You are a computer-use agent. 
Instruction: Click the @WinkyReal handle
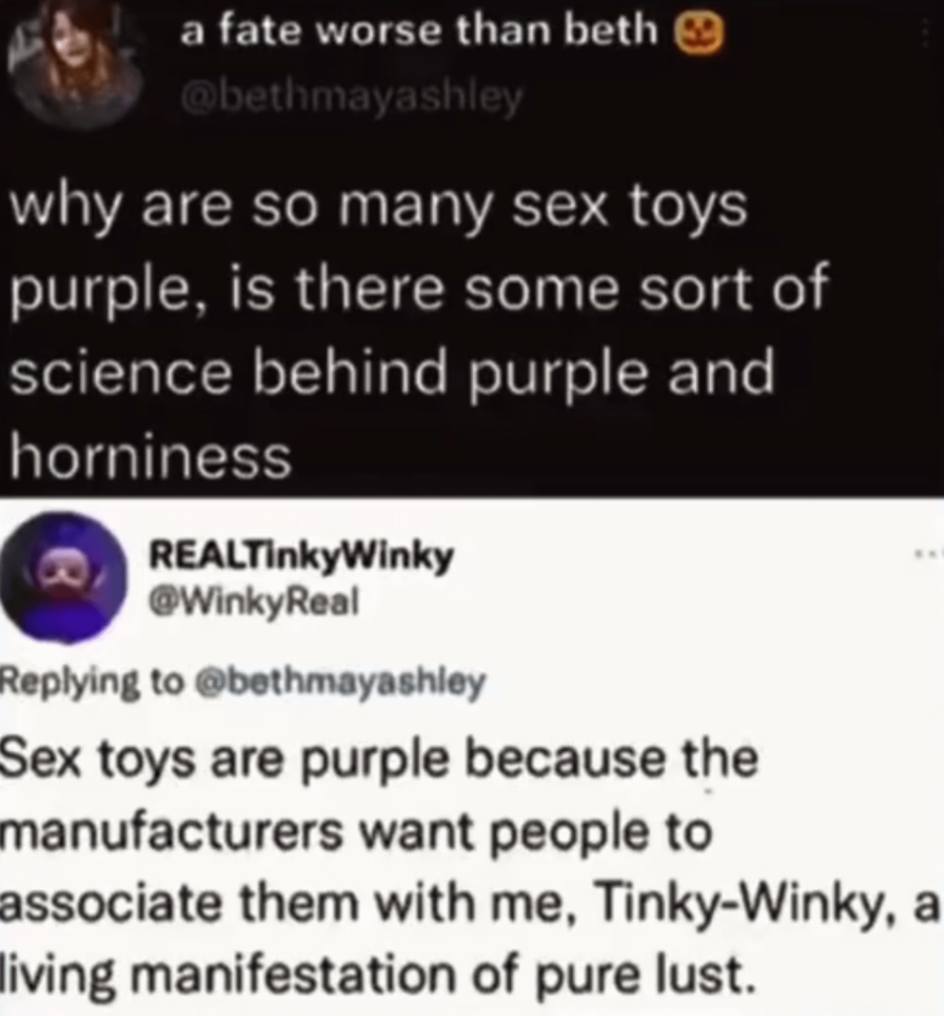[253, 603]
